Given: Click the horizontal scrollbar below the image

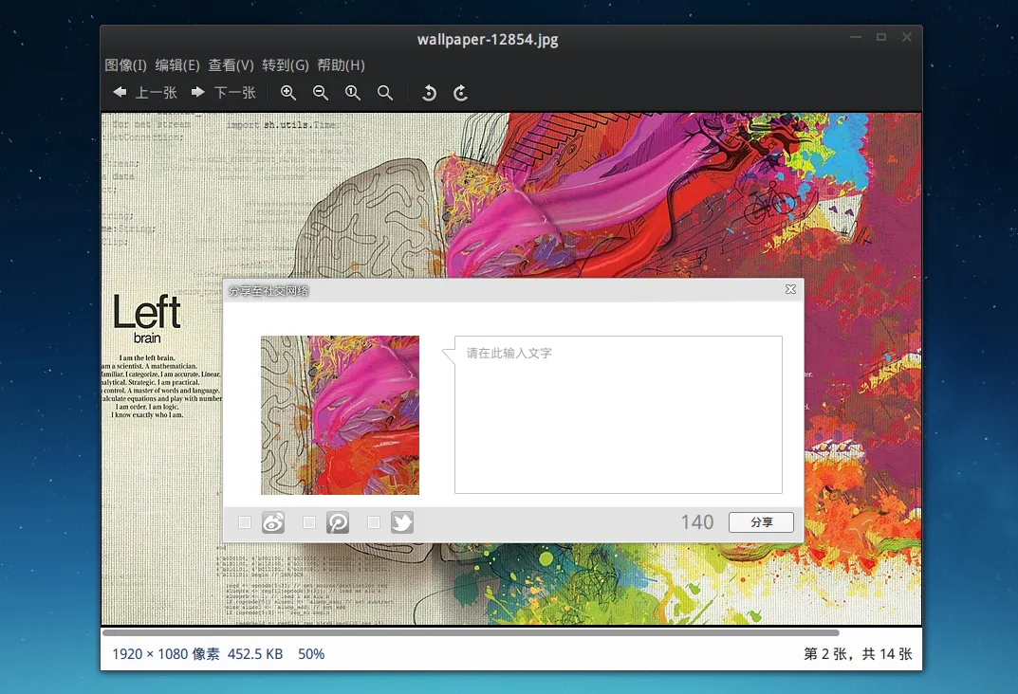Looking at the screenshot, I should pyautogui.click(x=470, y=632).
